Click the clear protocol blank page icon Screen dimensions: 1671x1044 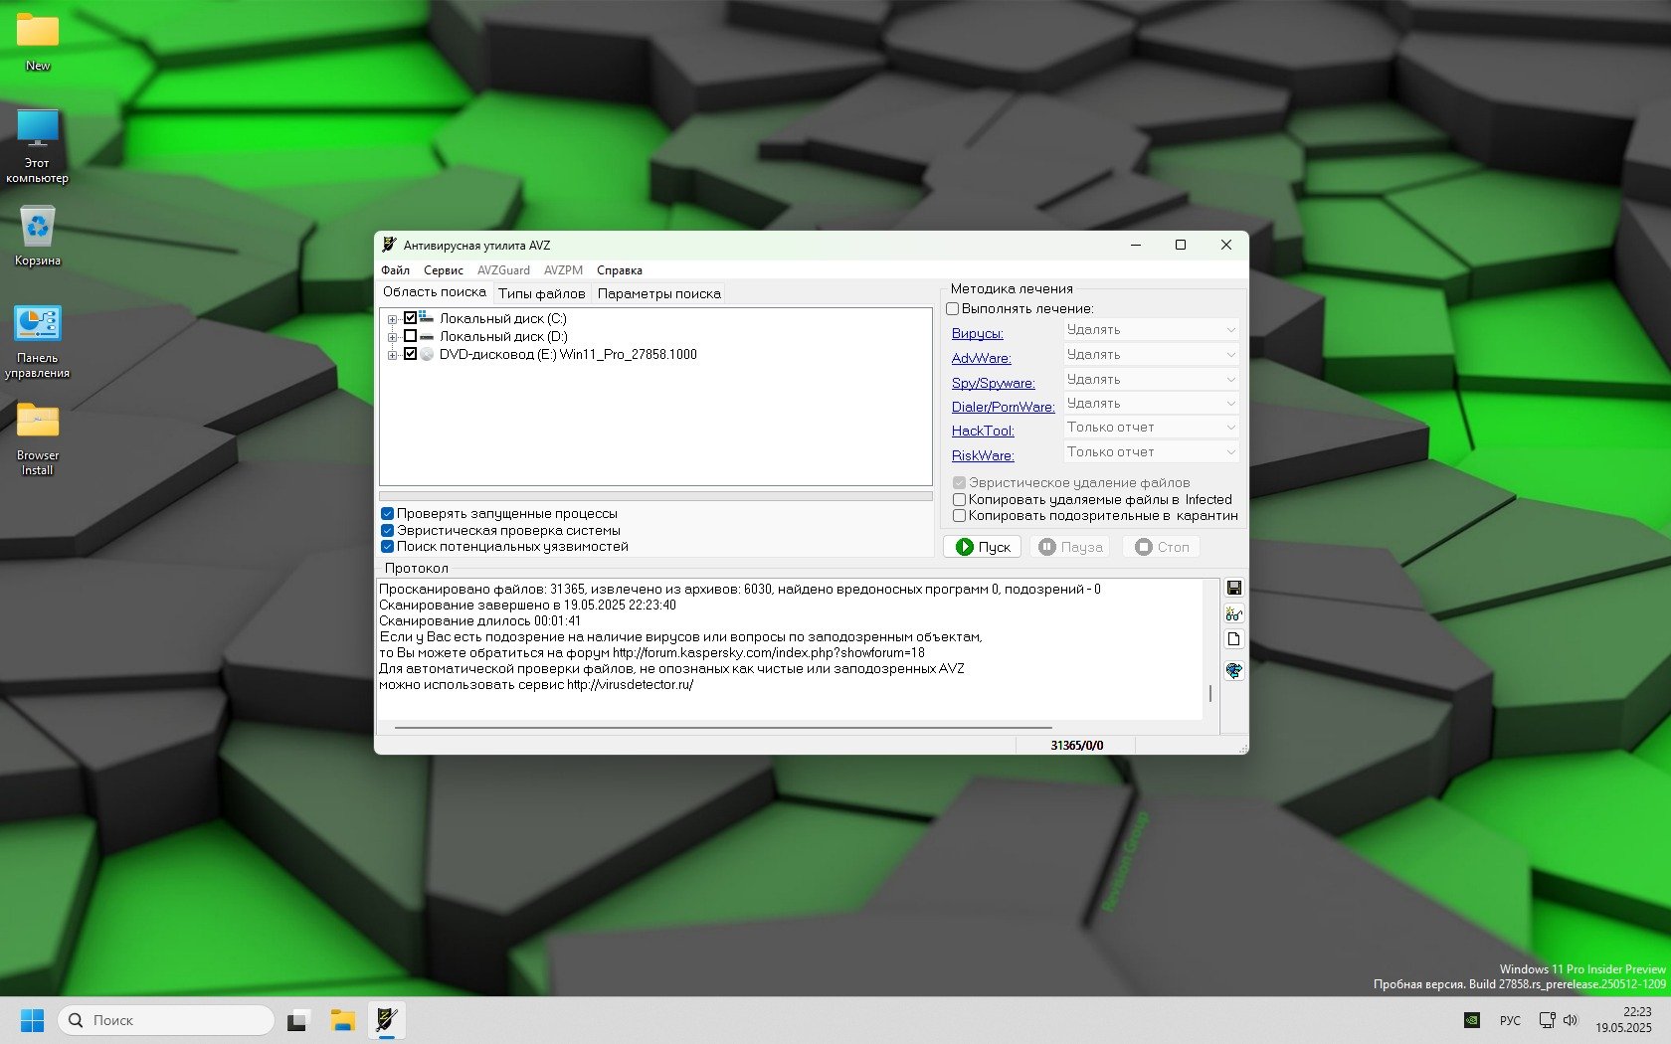(x=1233, y=640)
